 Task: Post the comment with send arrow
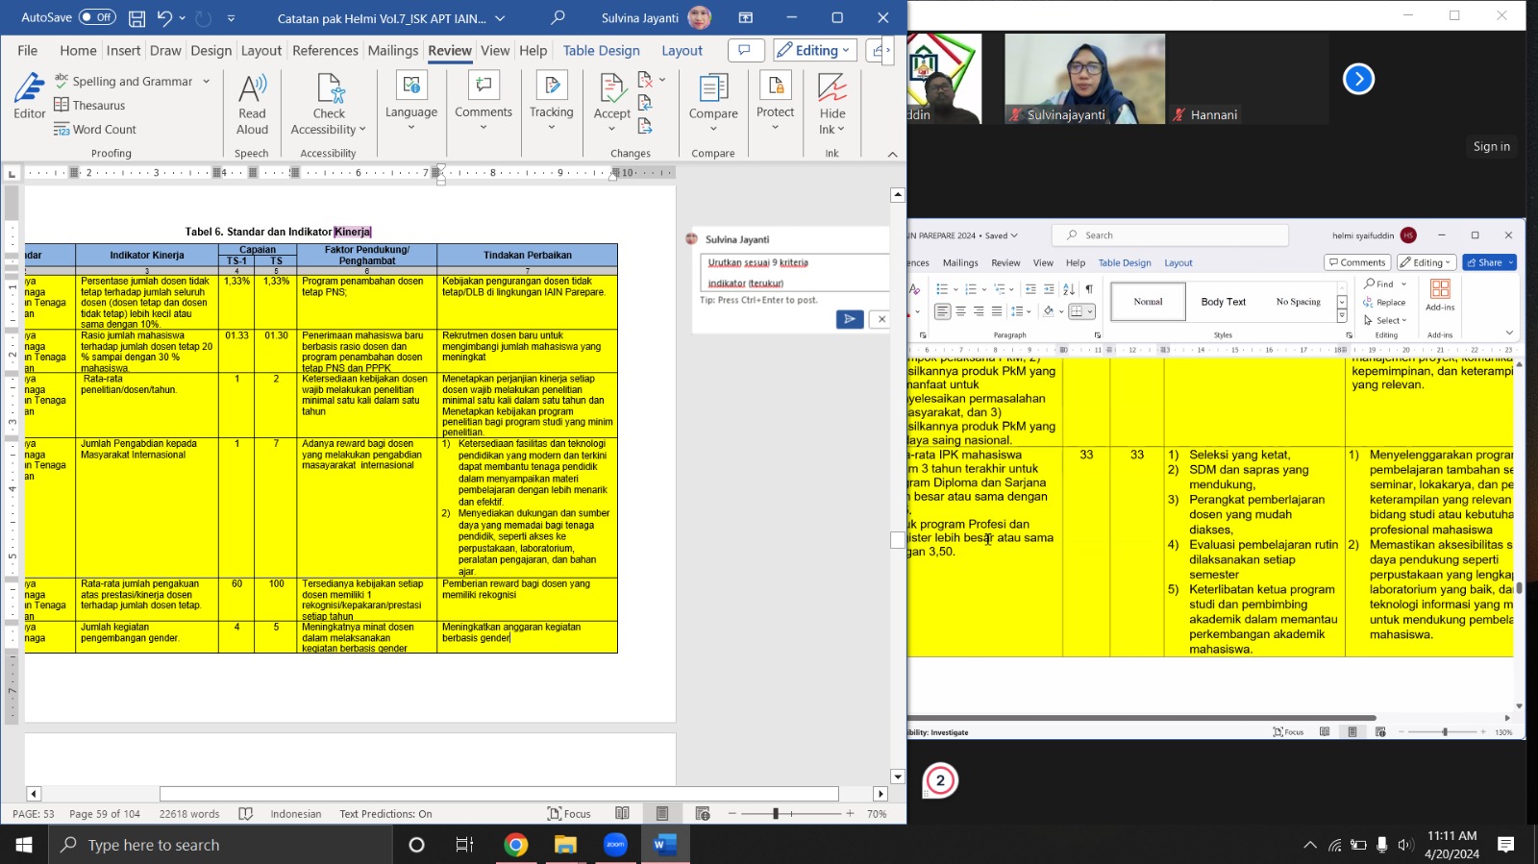tap(849, 319)
